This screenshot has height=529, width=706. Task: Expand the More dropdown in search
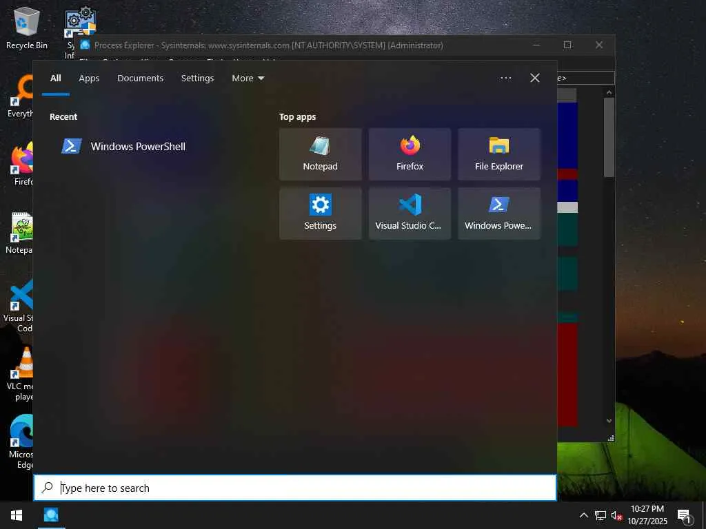coord(248,79)
